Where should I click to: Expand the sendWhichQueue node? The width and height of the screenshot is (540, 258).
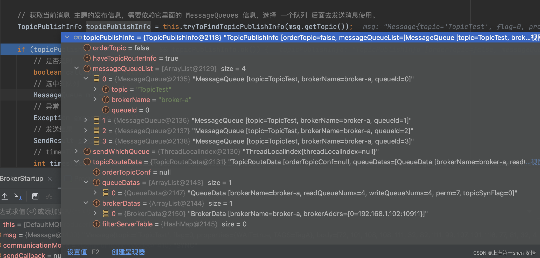(77, 151)
